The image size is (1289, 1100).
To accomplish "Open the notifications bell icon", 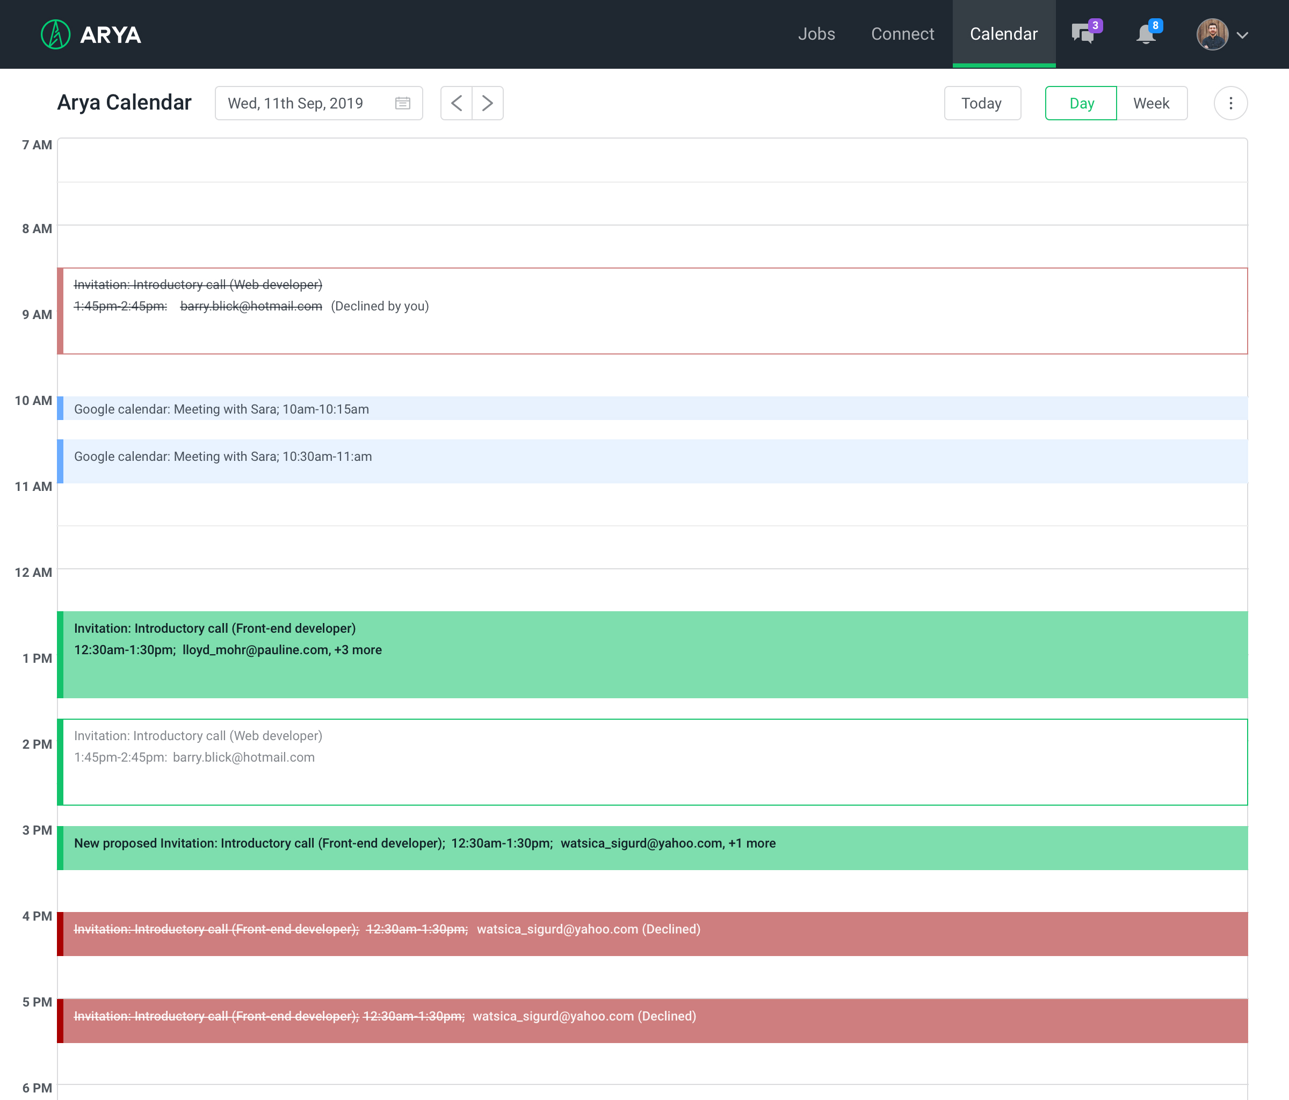I will (1145, 34).
